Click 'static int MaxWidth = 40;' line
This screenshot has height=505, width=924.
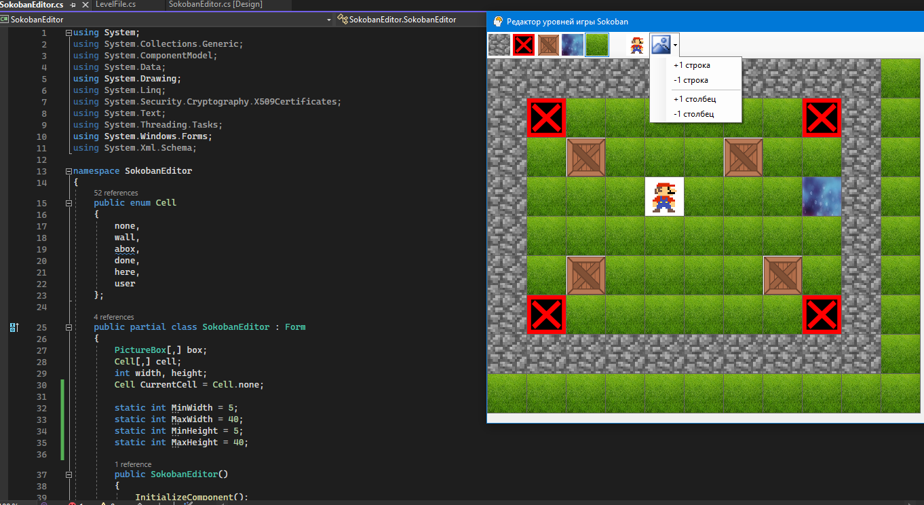point(179,419)
